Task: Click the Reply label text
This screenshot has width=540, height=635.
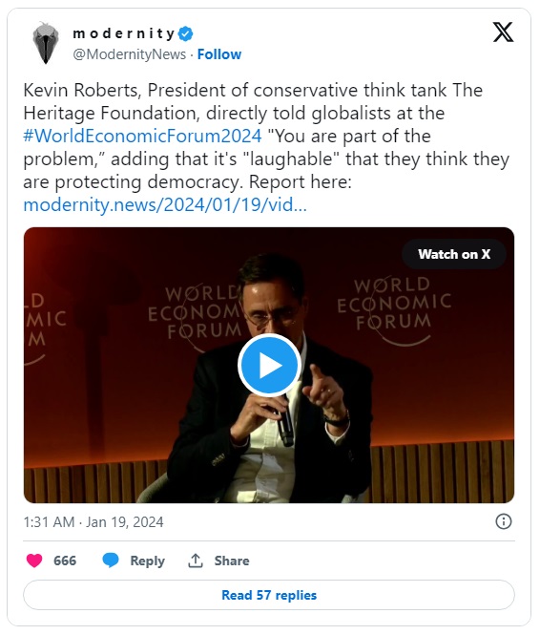Action: pos(147,561)
